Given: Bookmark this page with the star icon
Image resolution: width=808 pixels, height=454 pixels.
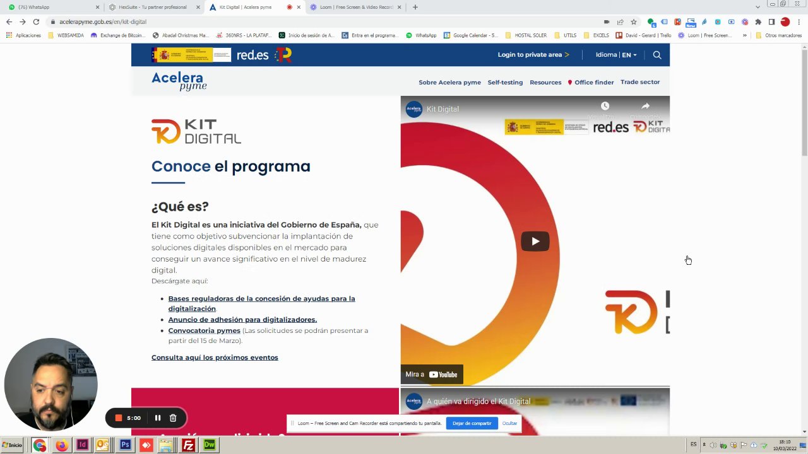Looking at the screenshot, I should [634, 21].
